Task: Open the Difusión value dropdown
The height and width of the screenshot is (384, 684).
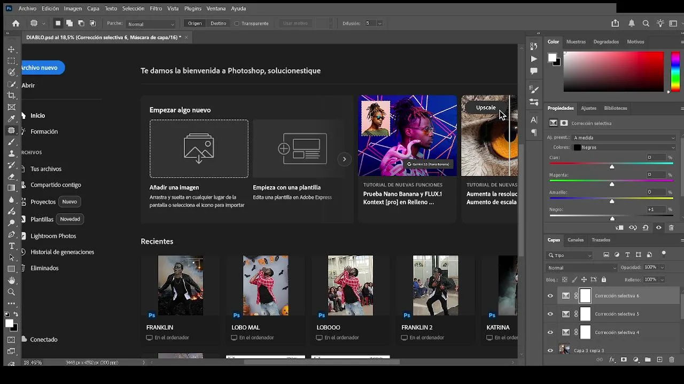Action: click(x=379, y=23)
